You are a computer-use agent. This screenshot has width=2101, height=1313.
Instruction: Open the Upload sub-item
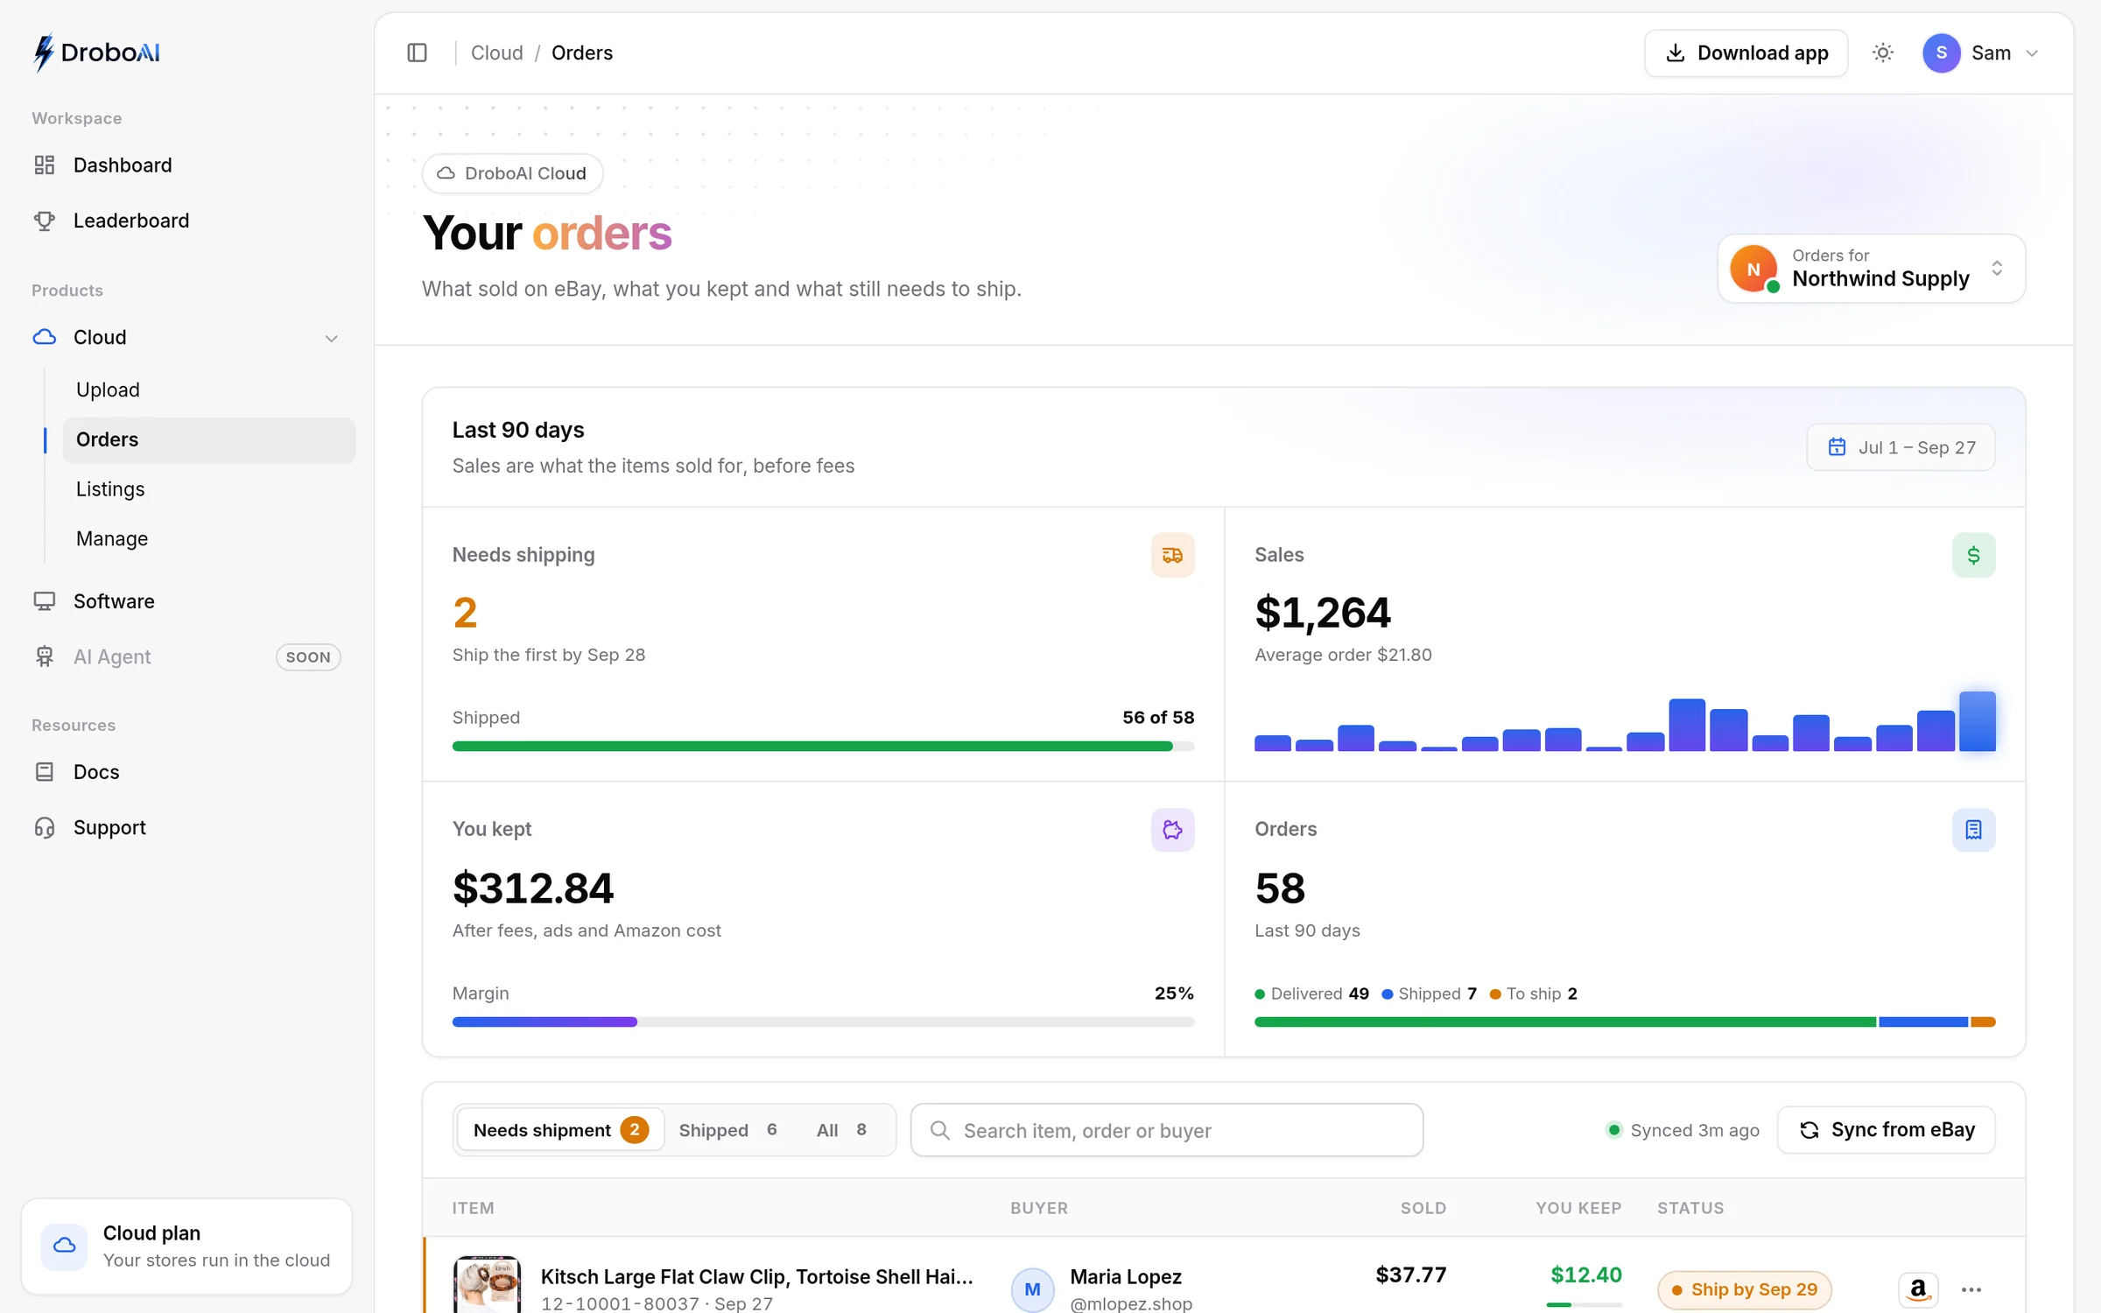coord(208,390)
